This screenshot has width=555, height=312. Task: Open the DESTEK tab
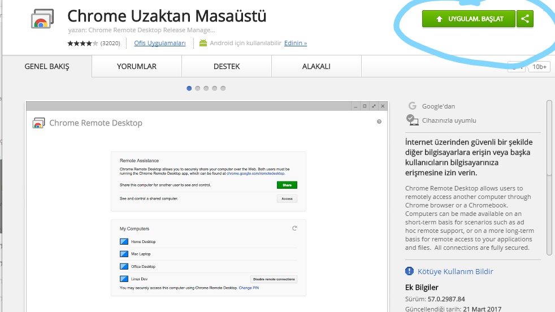(227, 66)
